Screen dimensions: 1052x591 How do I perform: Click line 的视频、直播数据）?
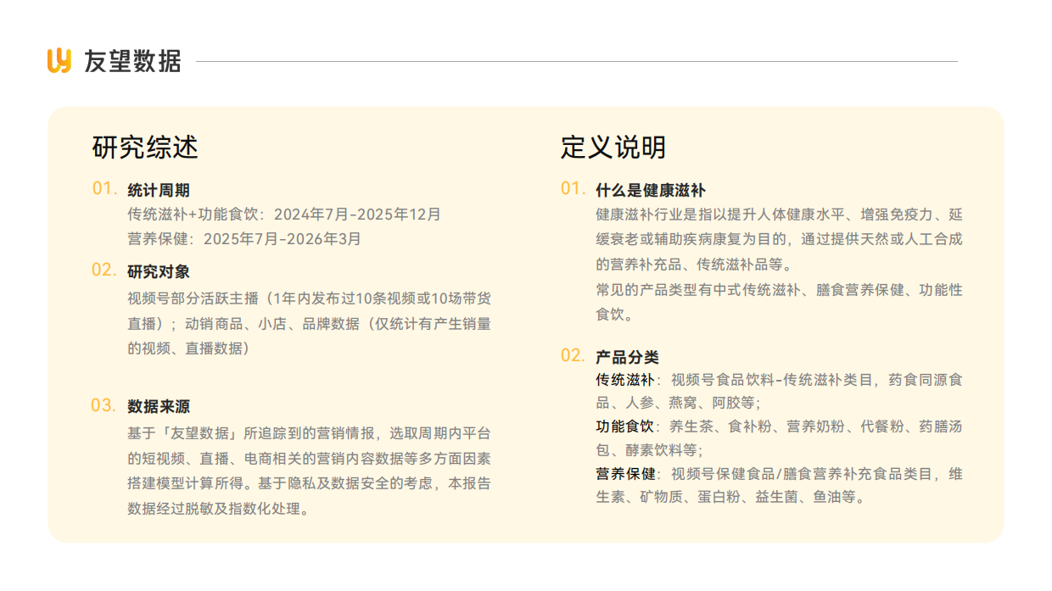pyautogui.click(x=188, y=348)
